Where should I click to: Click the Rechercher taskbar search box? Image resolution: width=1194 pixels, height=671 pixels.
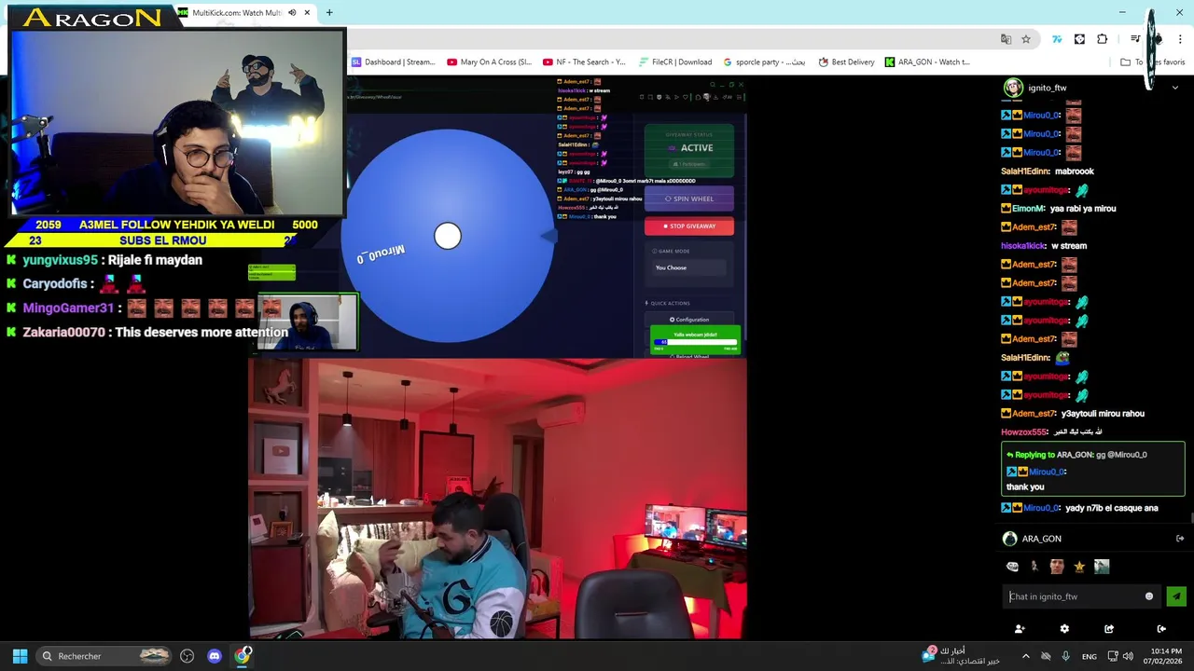tap(104, 656)
